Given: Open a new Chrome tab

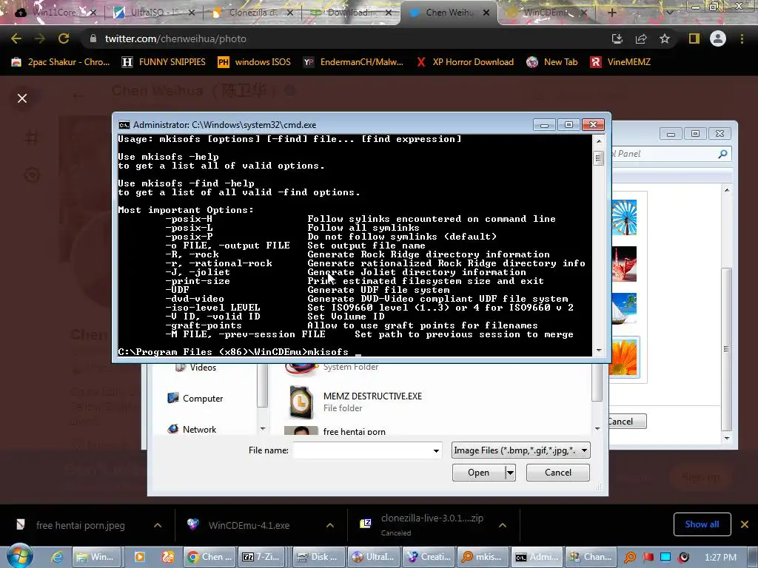Looking at the screenshot, I should click(611, 13).
